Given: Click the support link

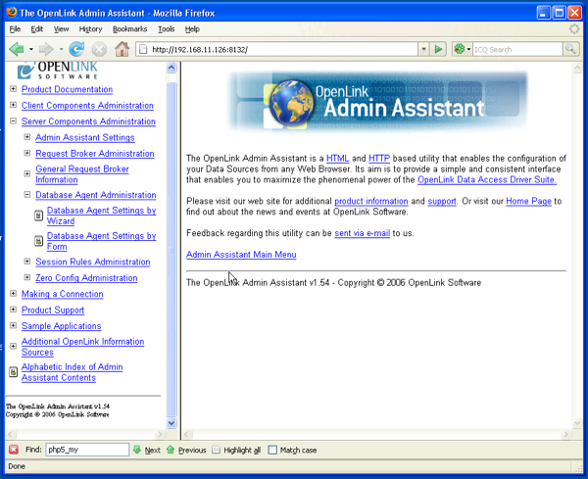Looking at the screenshot, I should tap(442, 201).
